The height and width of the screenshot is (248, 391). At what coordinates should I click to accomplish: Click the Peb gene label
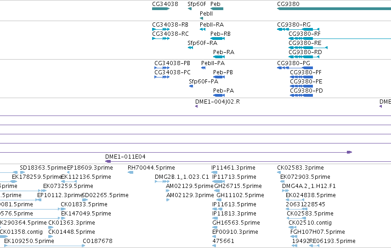point(215,4)
